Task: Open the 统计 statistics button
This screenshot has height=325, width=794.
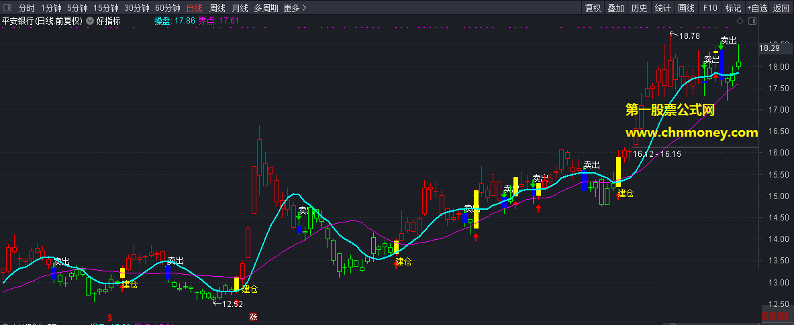Action: [662, 8]
